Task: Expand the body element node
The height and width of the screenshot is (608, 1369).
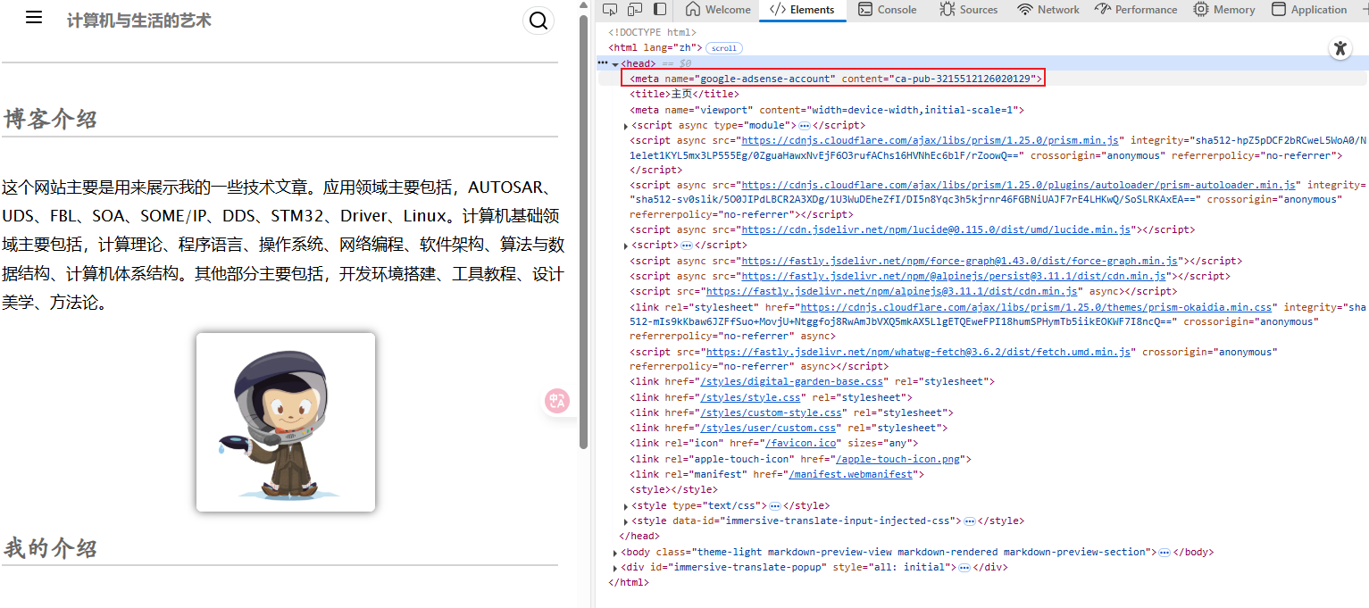Action: [614, 551]
